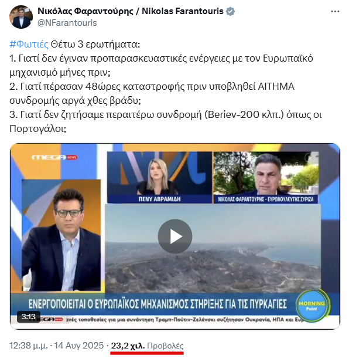Play the embedded video
The height and width of the screenshot is (362, 349).
pyautogui.click(x=175, y=236)
